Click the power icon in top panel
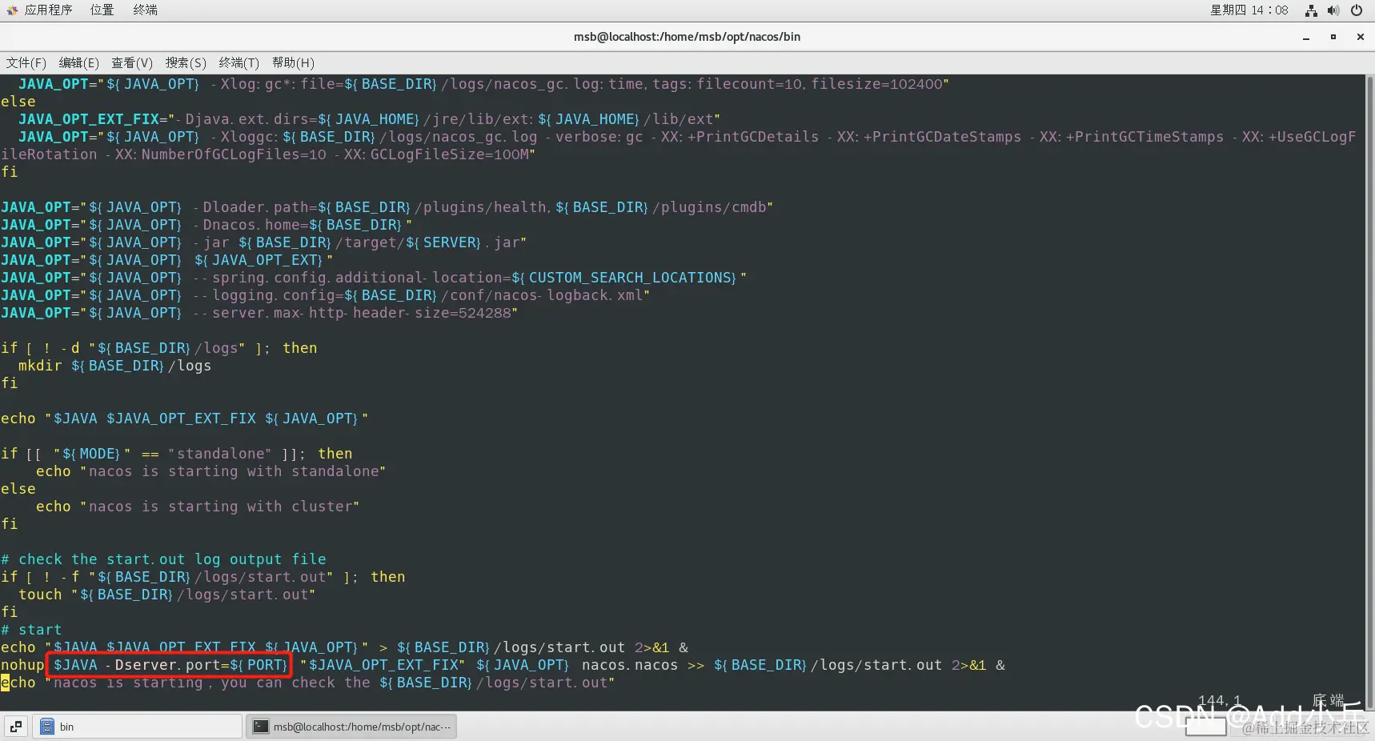This screenshot has height=741, width=1375. point(1357,10)
